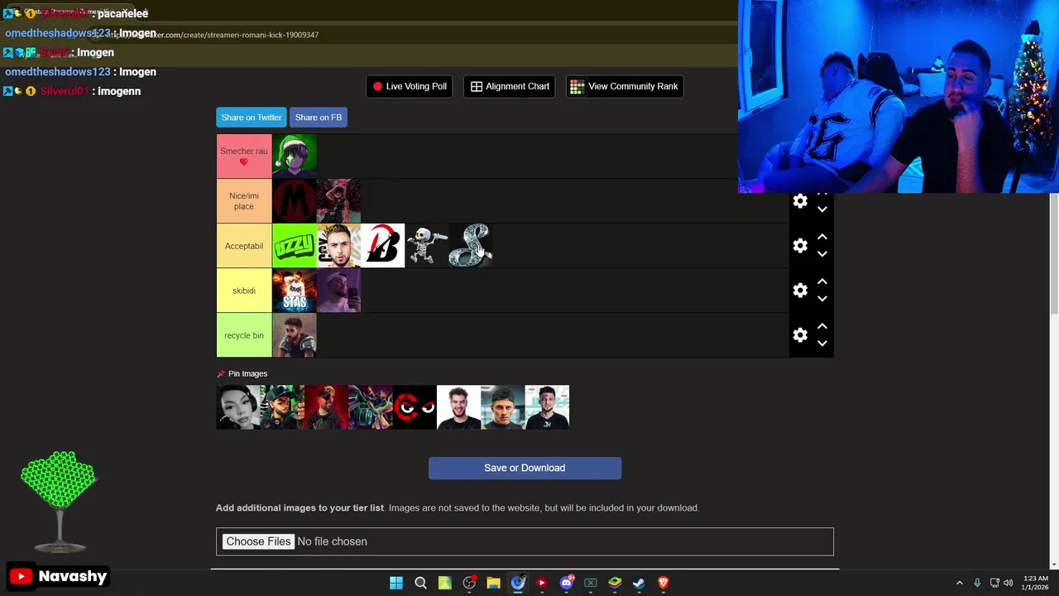Open Windows taskbar search
Viewport: 1059px width, 596px height.
tap(420, 583)
